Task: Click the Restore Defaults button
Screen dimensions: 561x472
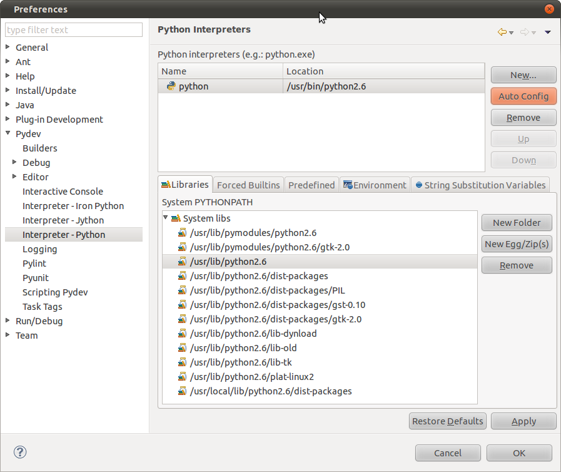Action: [447, 421]
